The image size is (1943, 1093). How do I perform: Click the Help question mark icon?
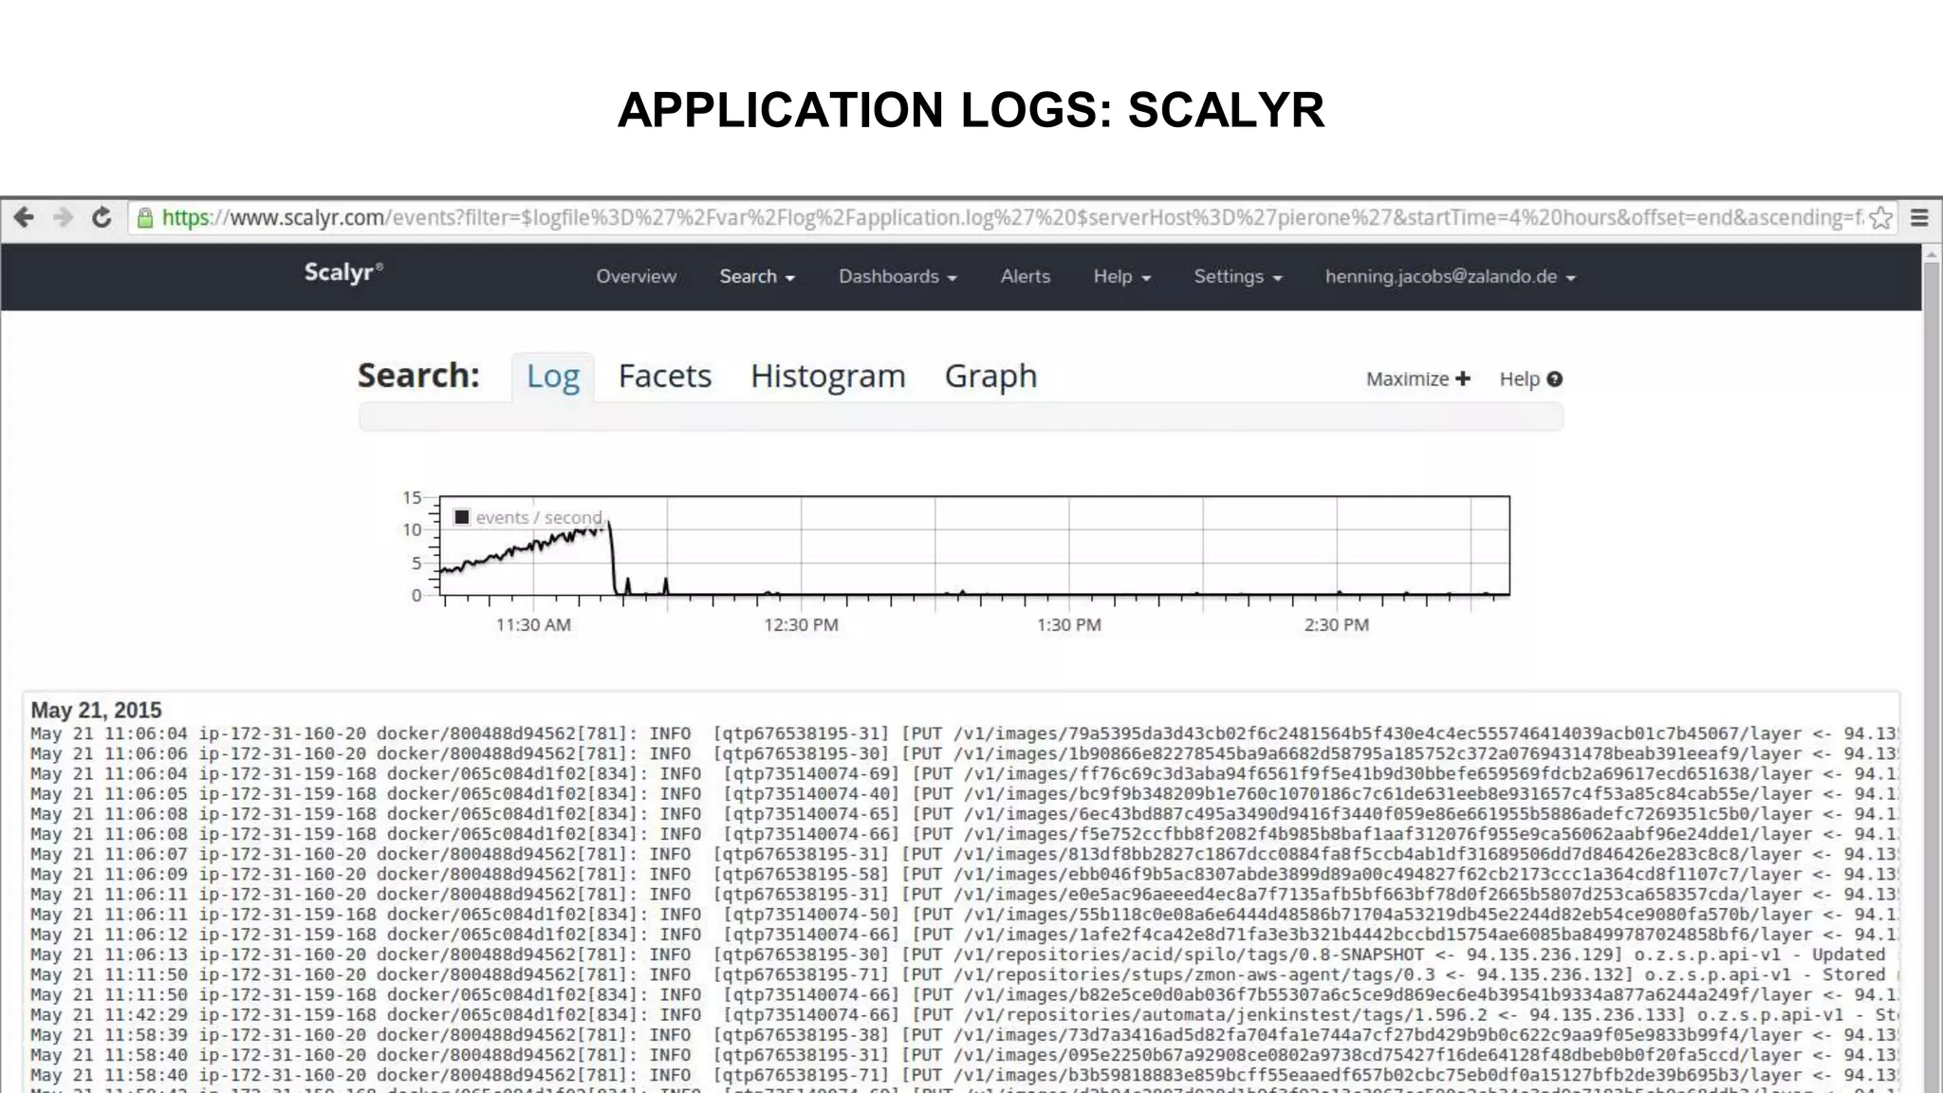(x=1554, y=379)
